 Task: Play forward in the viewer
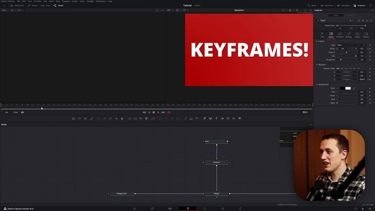(x=158, y=112)
